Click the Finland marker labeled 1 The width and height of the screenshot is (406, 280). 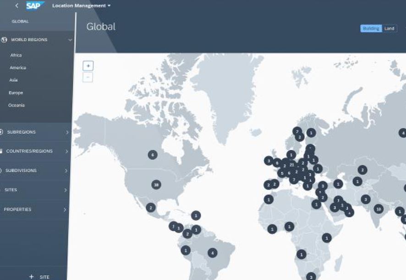[311, 133]
